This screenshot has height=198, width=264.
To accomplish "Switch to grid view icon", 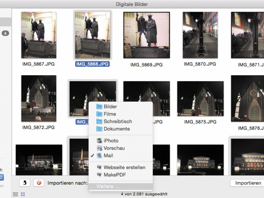I will tap(23, 194).
